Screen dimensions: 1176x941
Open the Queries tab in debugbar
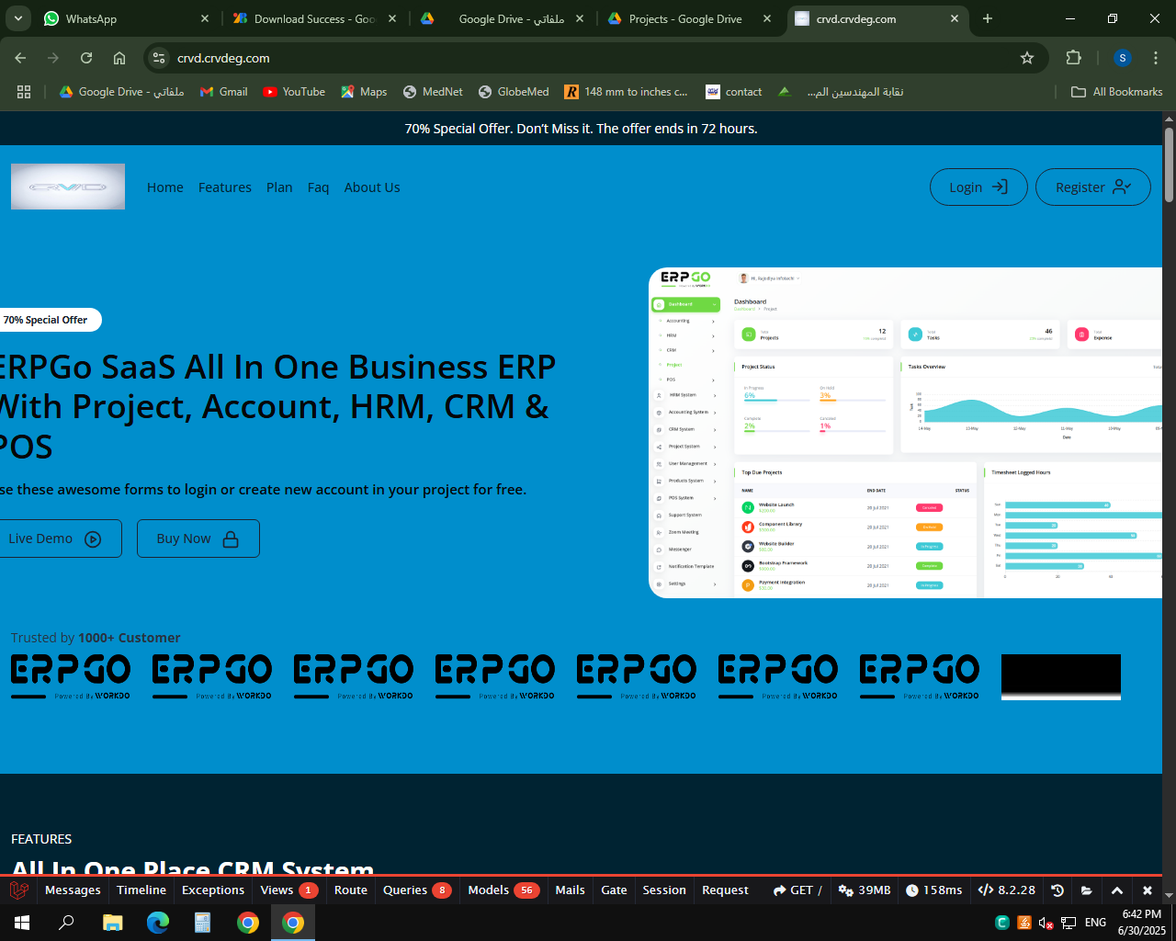tap(405, 890)
